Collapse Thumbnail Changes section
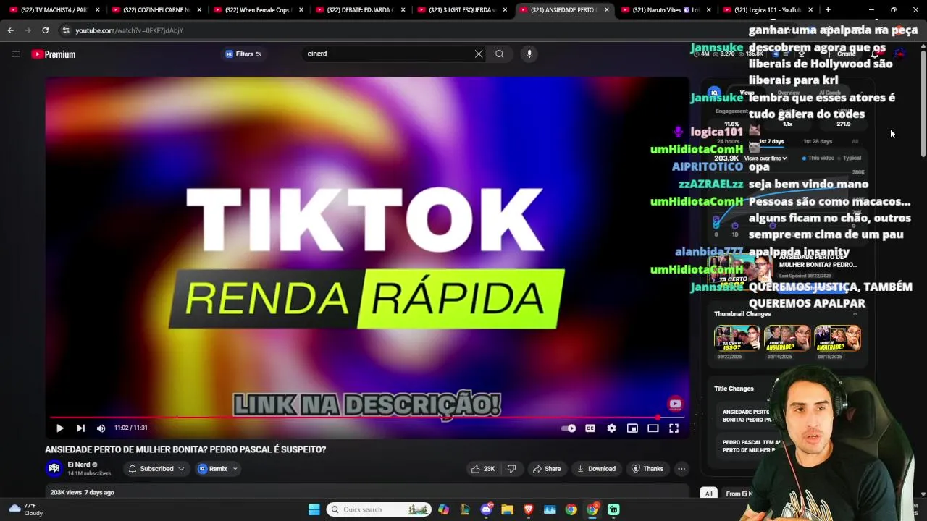Image resolution: width=927 pixels, height=521 pixels. pos(855,314)
